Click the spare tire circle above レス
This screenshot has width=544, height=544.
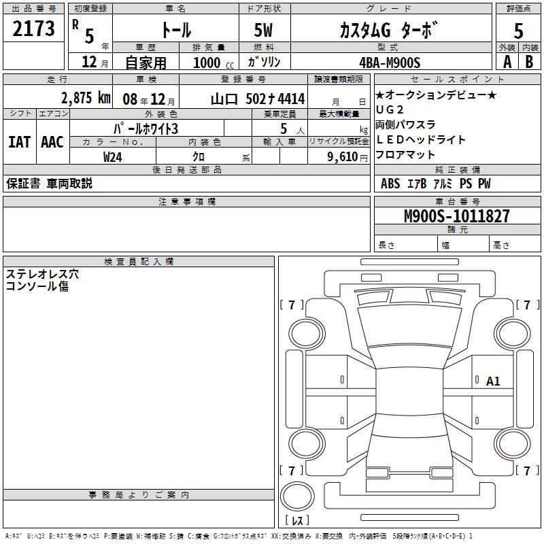pos(297,496)
